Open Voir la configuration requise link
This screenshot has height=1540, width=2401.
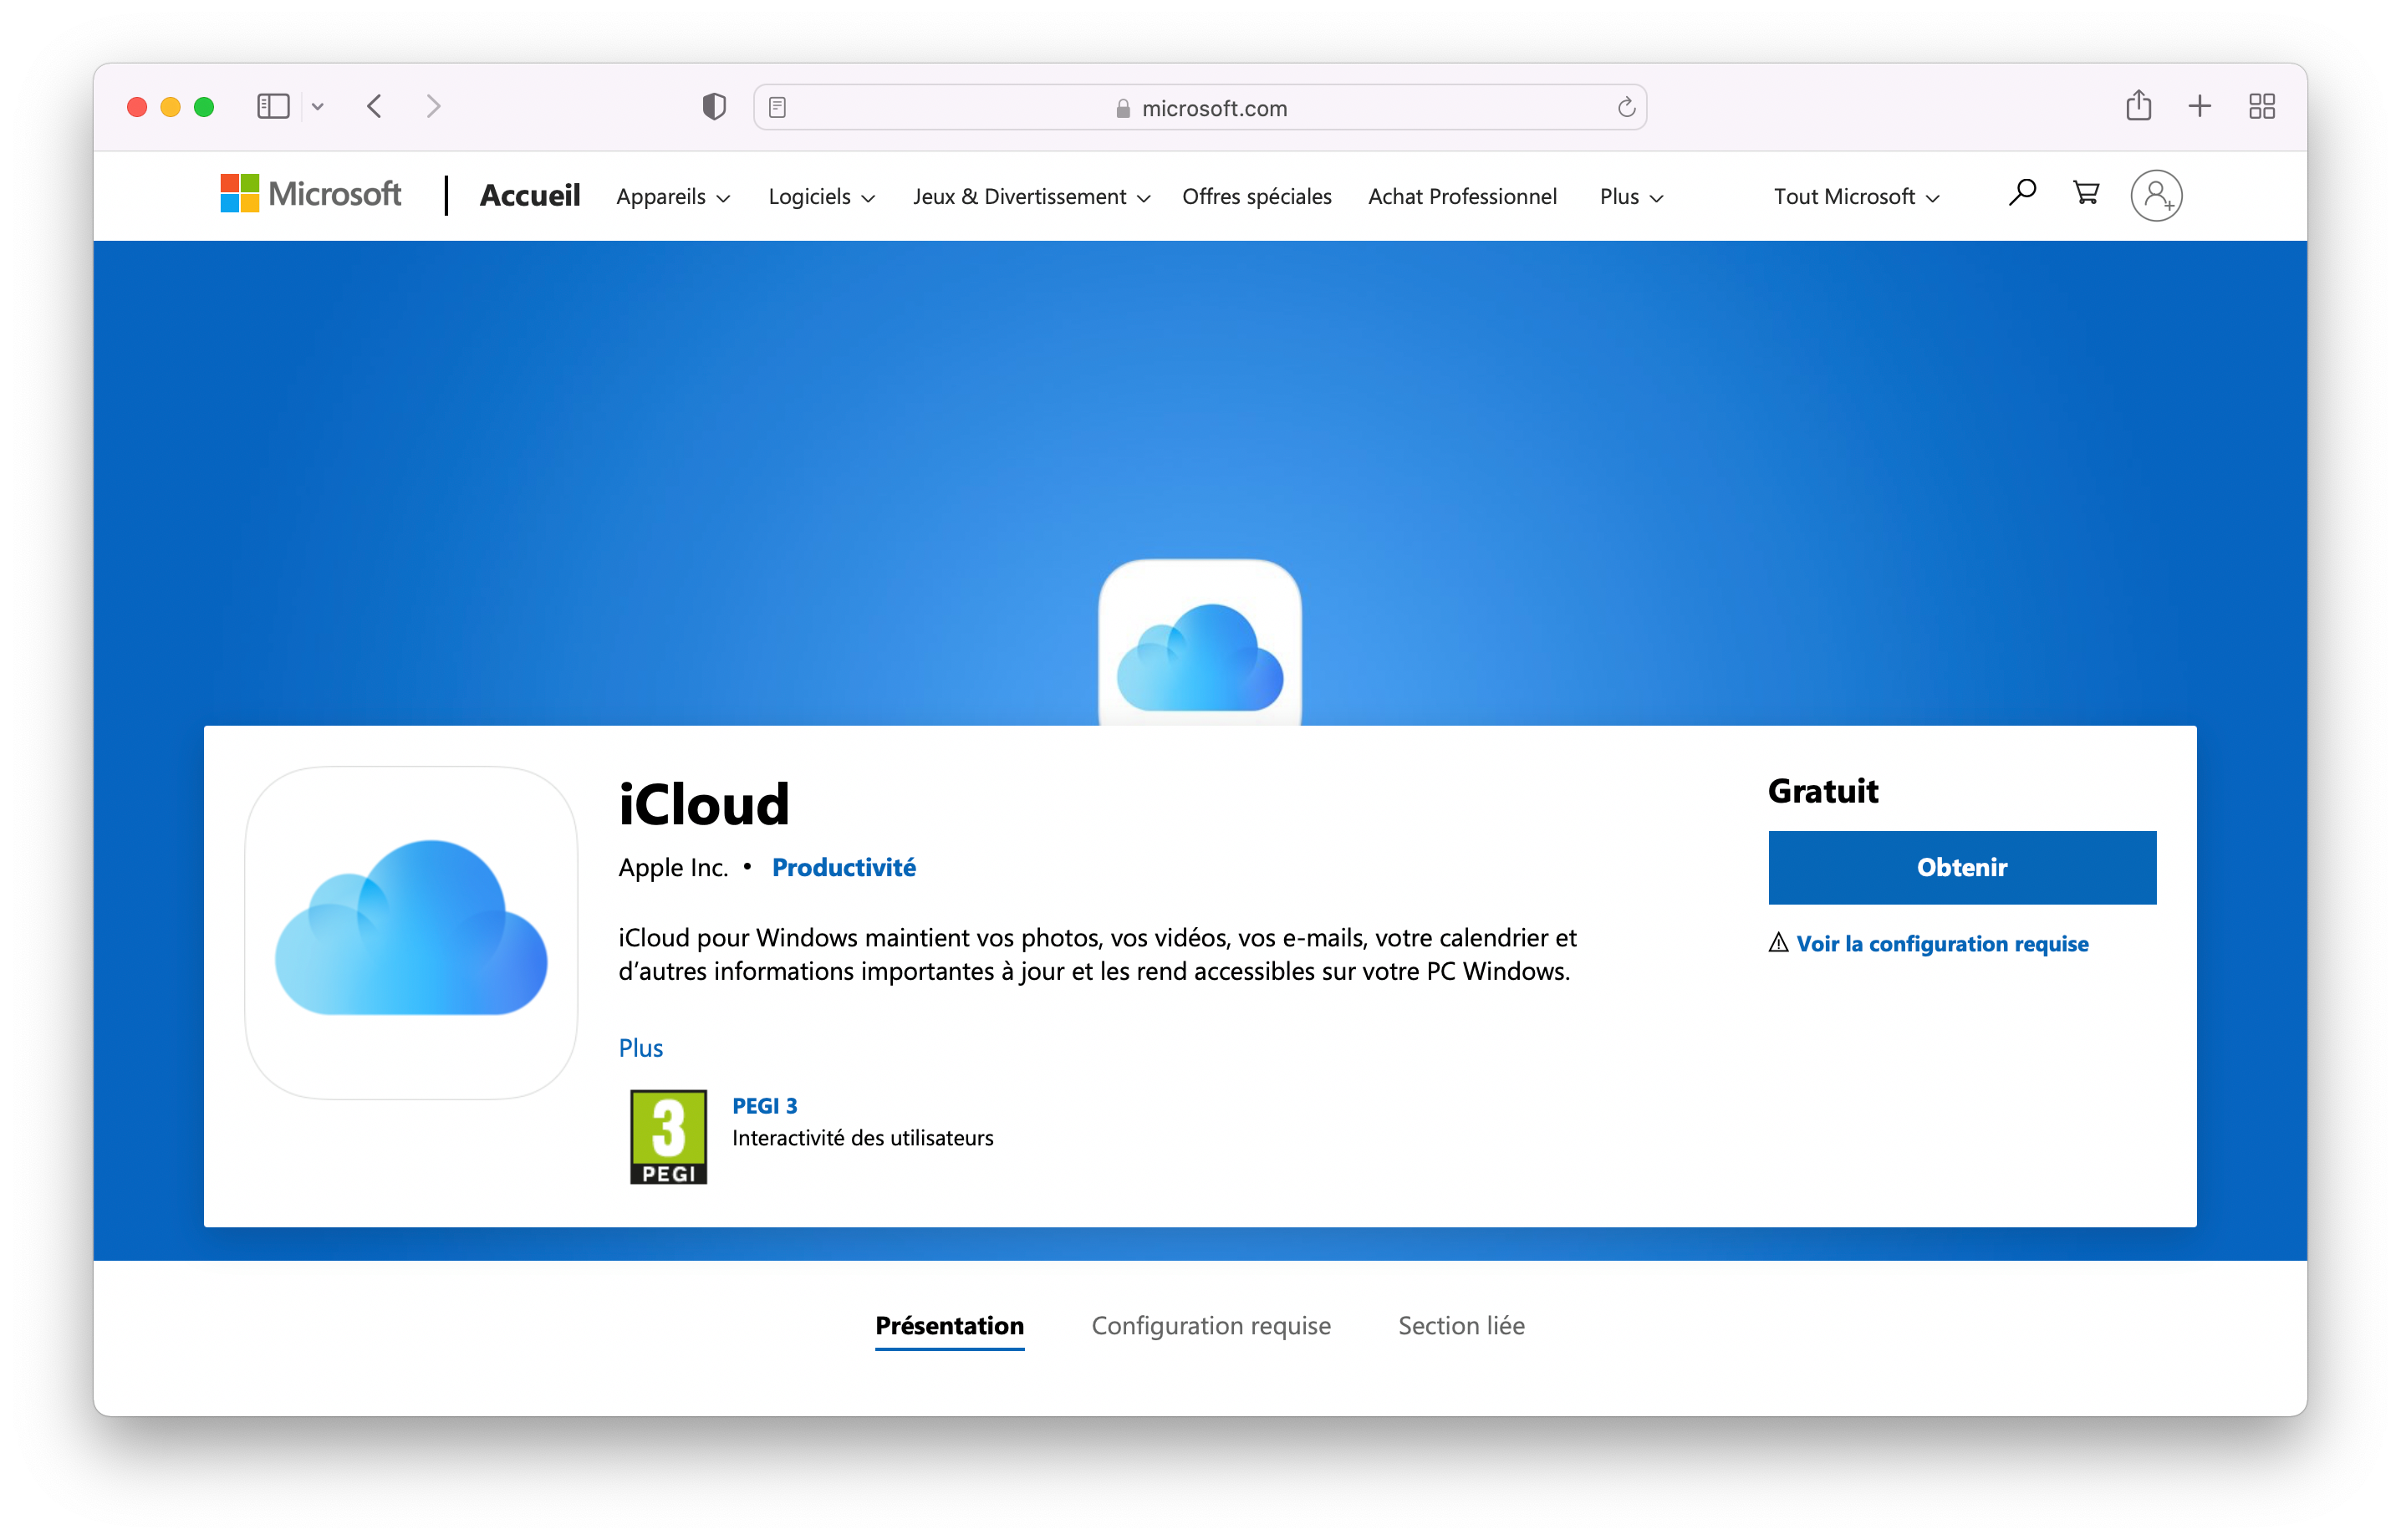pos(1942,943)
